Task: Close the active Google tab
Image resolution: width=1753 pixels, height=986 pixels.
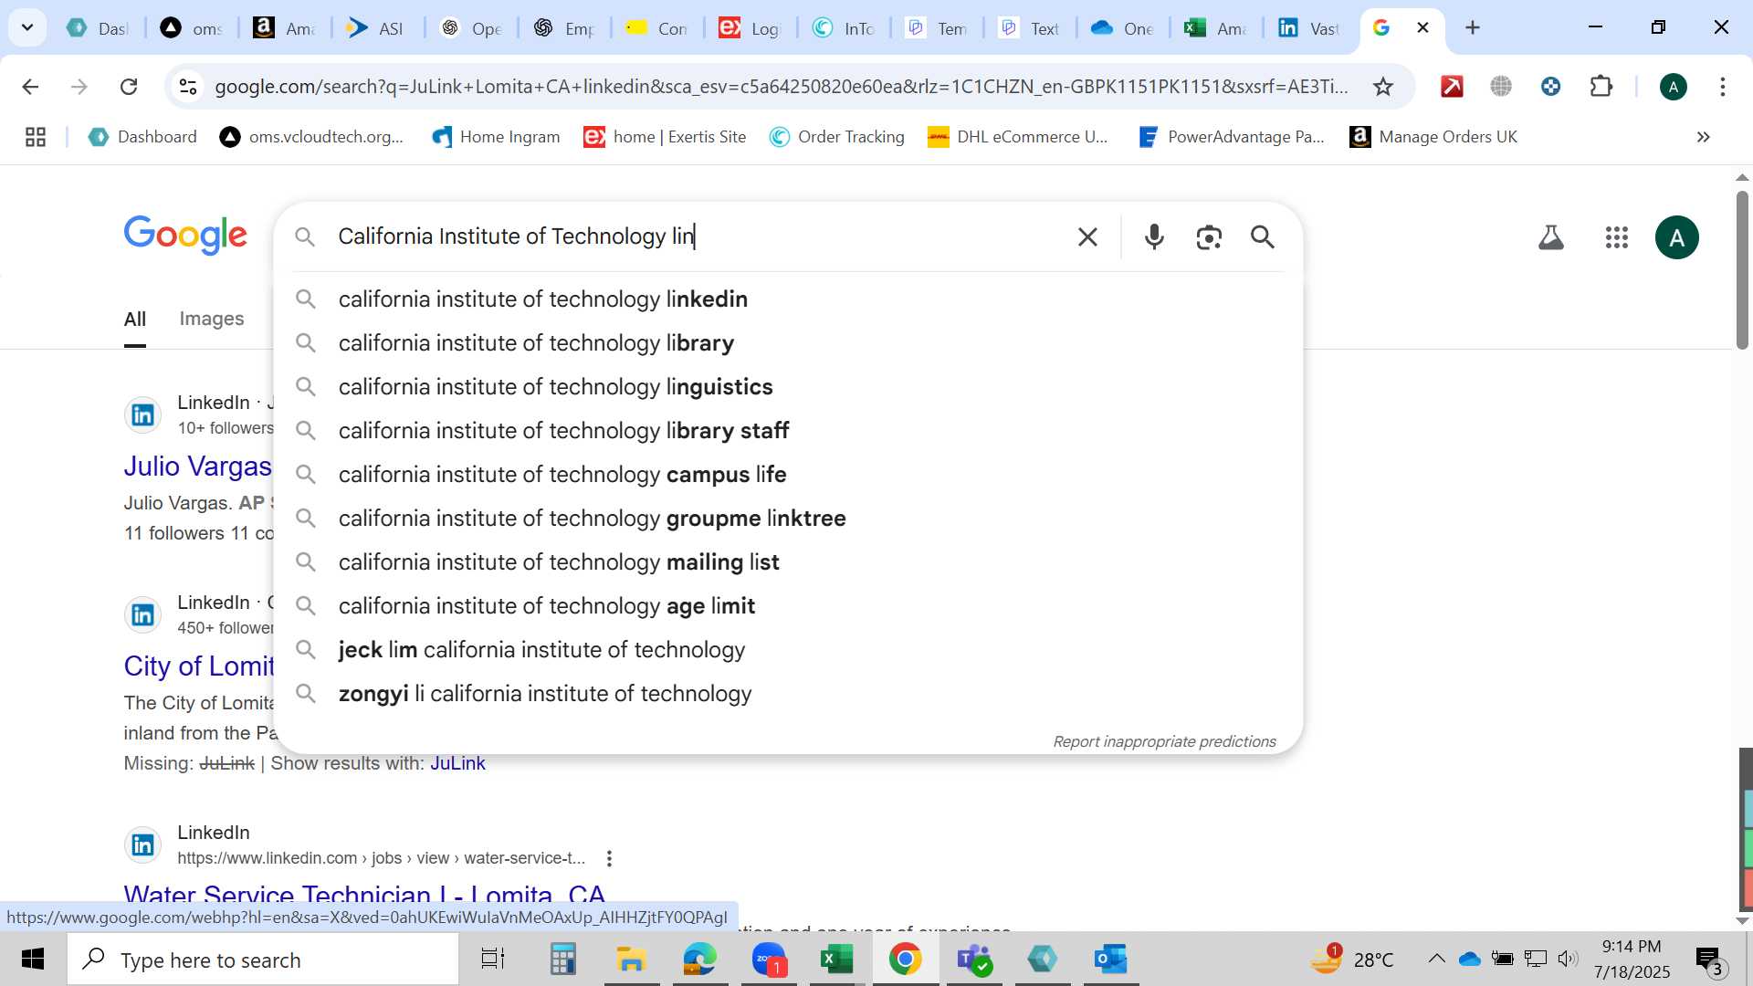Action: 1422,27
